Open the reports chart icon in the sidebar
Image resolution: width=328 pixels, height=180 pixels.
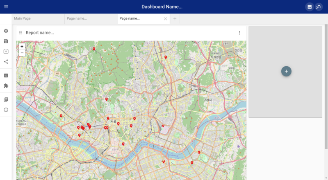[x=6, y=75]
